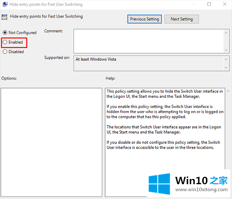Open the Next Setting
Viewport: 232px width, 199px height.
pyautogui.click(x=182, y=19)
